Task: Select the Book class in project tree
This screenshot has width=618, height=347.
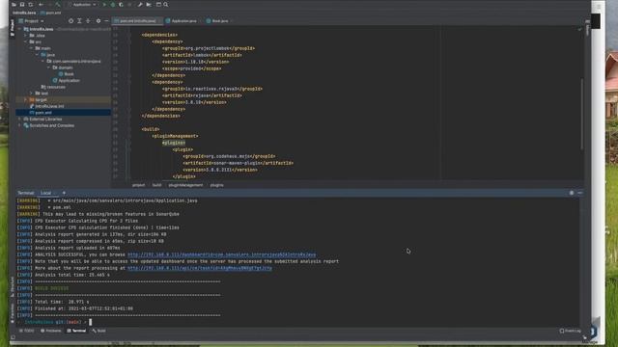Action: tap(67, 74)
